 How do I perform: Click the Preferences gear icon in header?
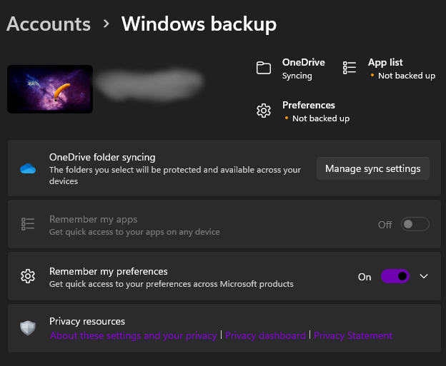pos(264,111)
